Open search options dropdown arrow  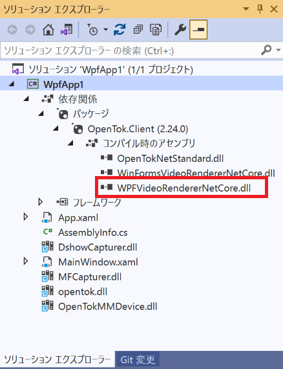[x=278, y=50]
